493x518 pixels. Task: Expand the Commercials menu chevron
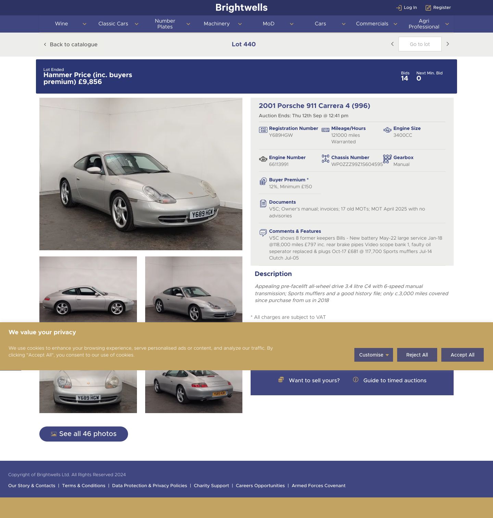(395, 24)
